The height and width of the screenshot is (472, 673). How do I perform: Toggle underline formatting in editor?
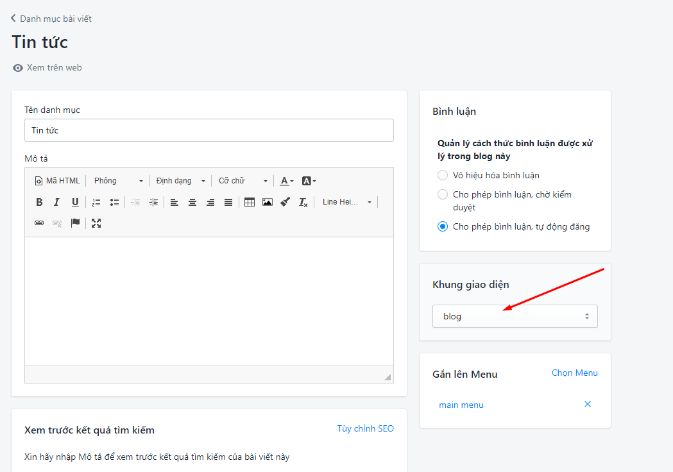tap(75, 202)
